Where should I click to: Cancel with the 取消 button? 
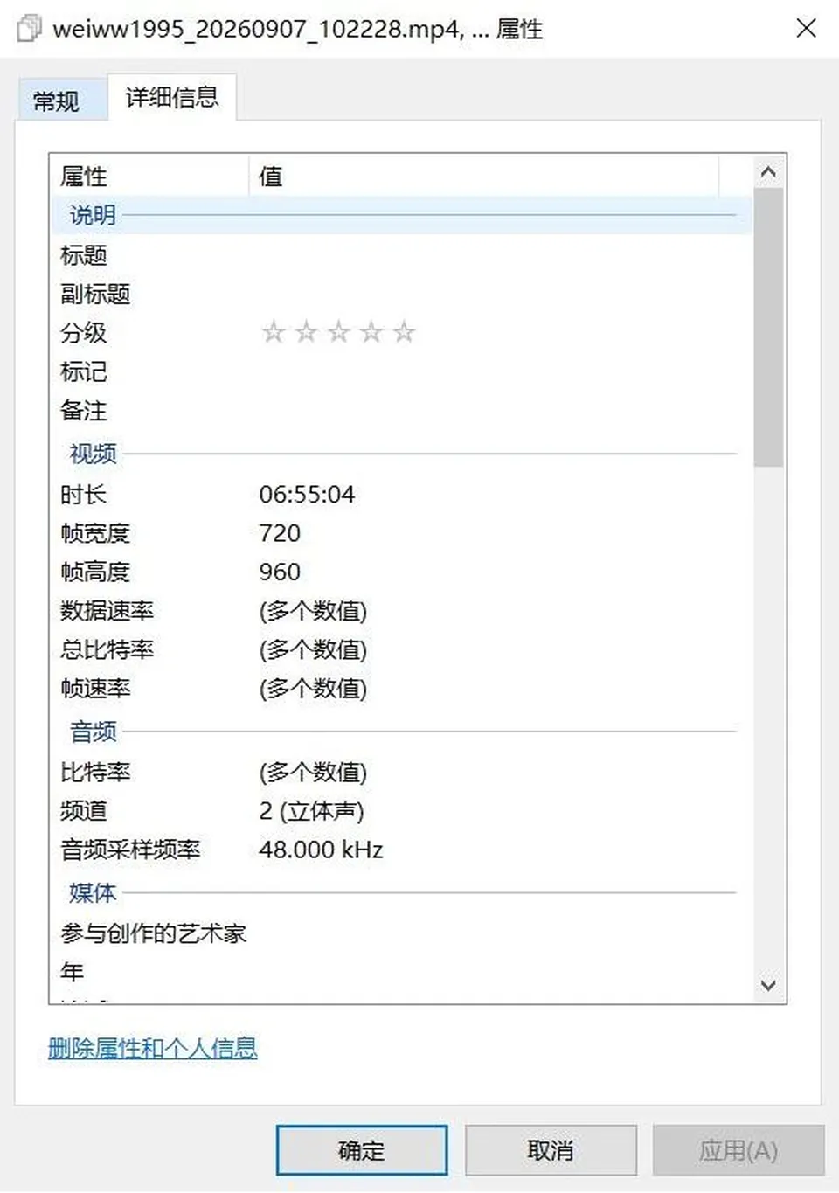[x=551, y=1150]
